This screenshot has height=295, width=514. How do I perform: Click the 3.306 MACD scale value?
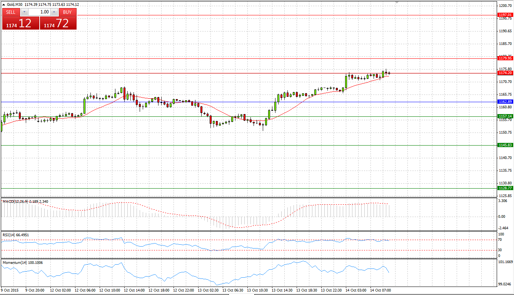coord(504,201)
